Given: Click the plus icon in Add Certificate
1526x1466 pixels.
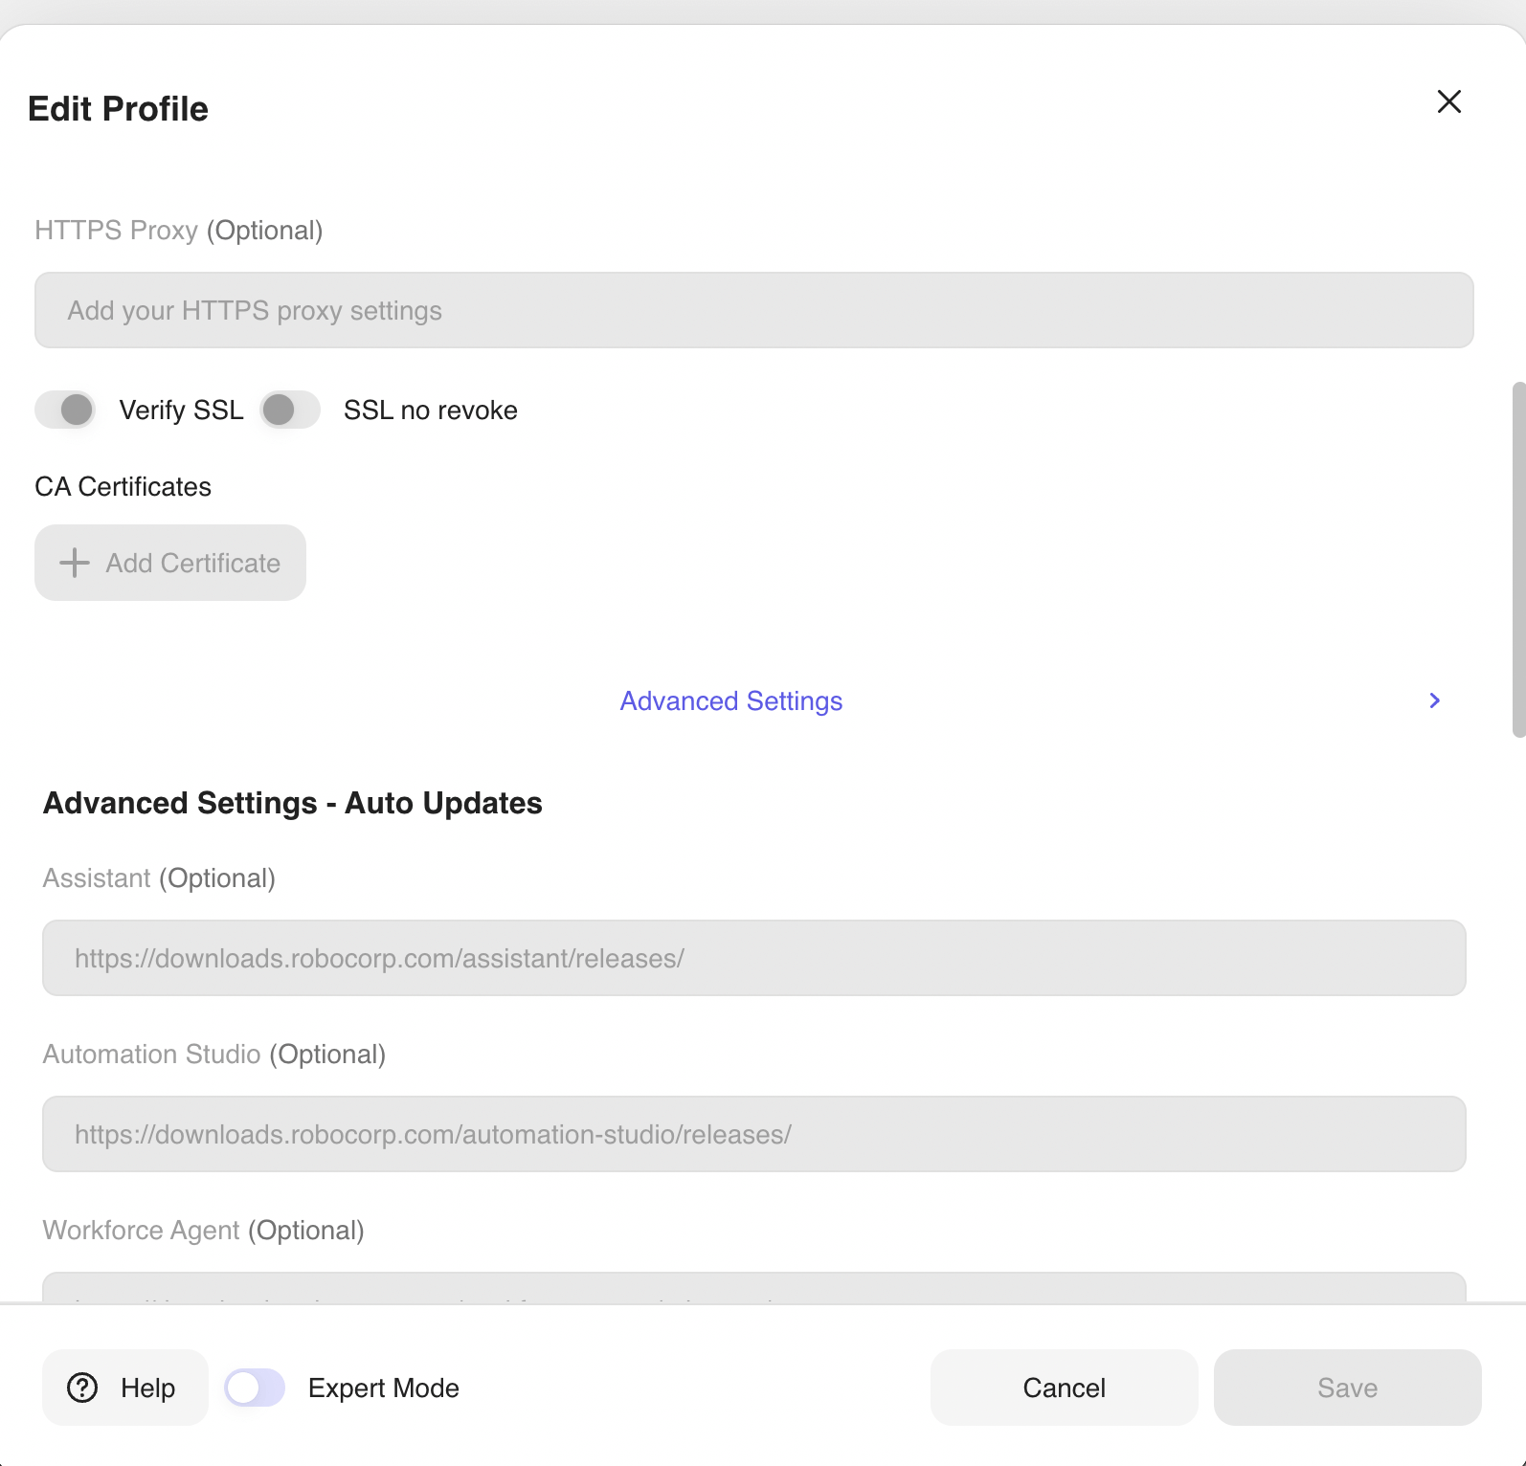Looking at the screenshot, I should coord(75,563).
